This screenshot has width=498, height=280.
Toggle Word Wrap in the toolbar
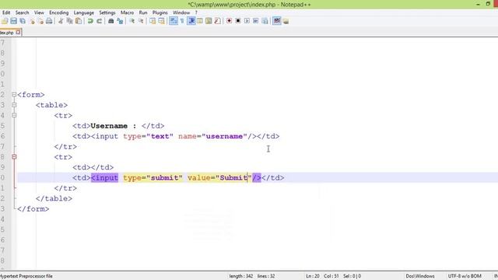pyautogui.click(x=174, y=21)
